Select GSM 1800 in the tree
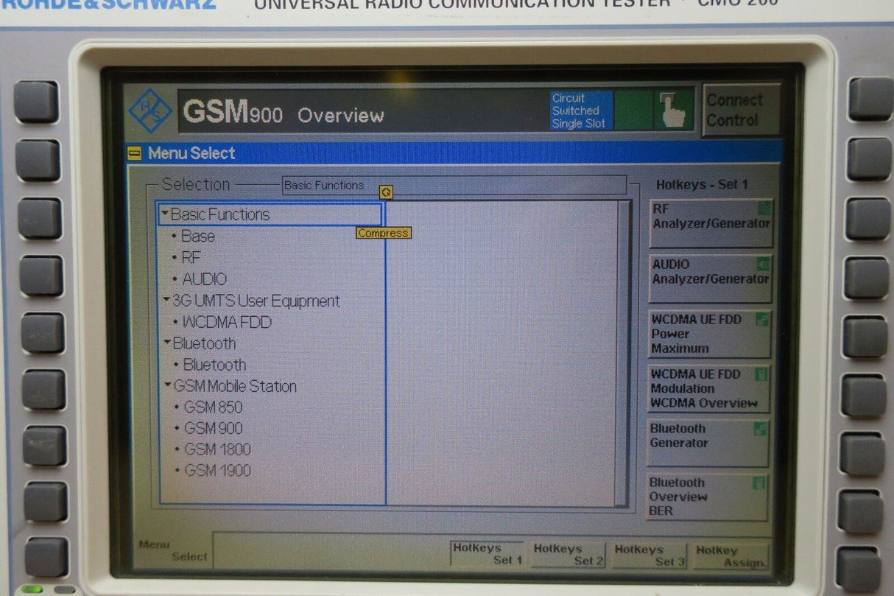The width and height of the screenshot is (894, 596). coord(217,449)
